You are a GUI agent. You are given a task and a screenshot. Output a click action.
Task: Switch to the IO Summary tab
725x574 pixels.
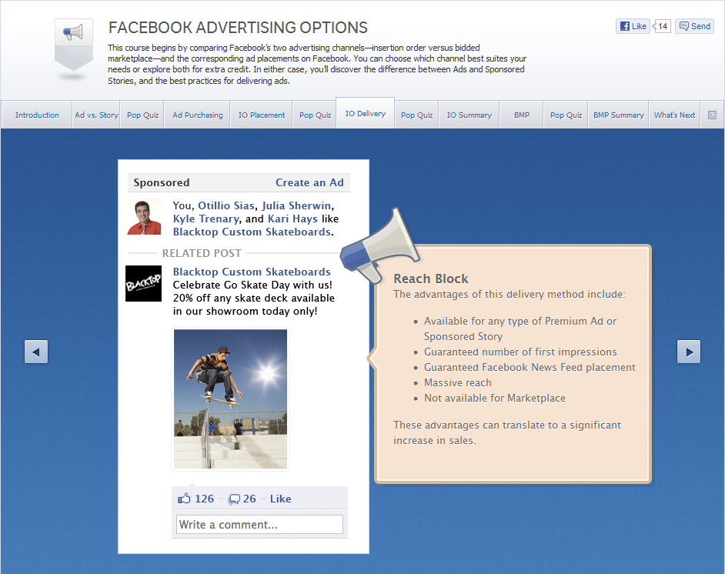(469, 115)
